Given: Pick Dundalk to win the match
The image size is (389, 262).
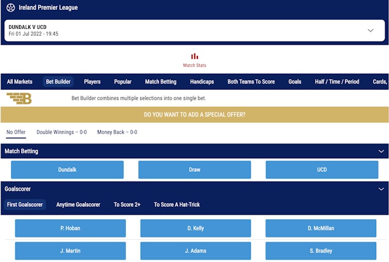Looking at the screenshot, I should (67, 169).
